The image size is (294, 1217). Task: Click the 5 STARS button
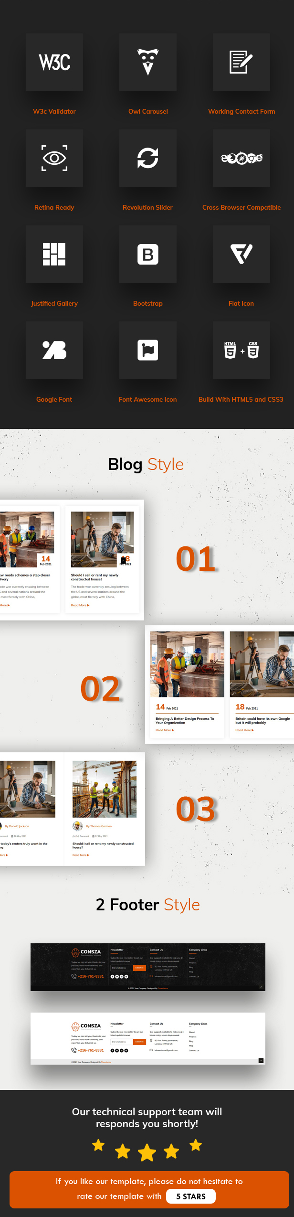191,1196
